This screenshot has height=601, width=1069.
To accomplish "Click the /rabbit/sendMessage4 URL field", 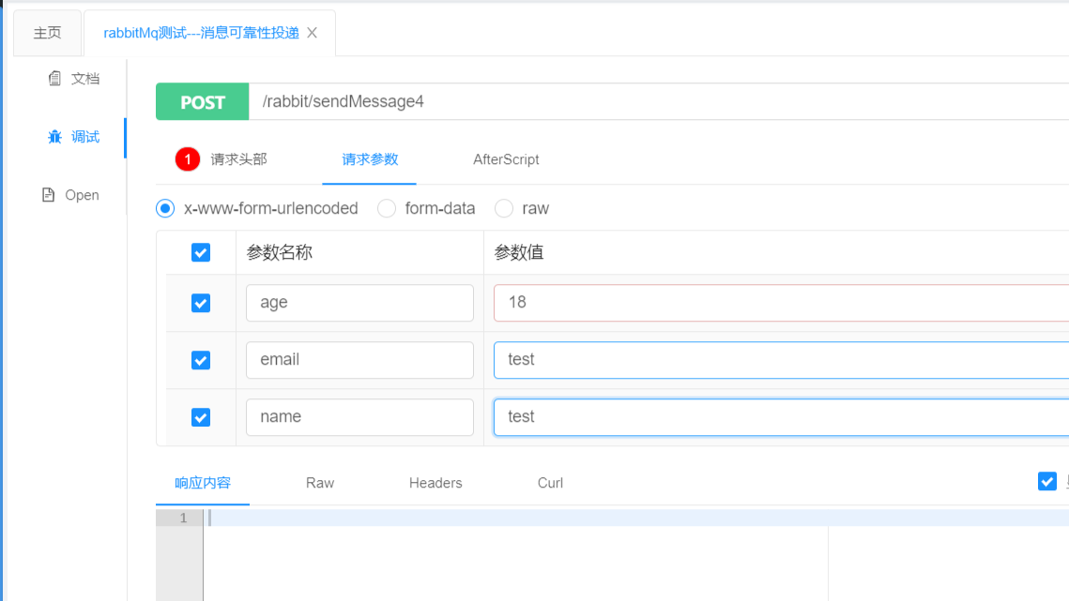I will [659, 101].
